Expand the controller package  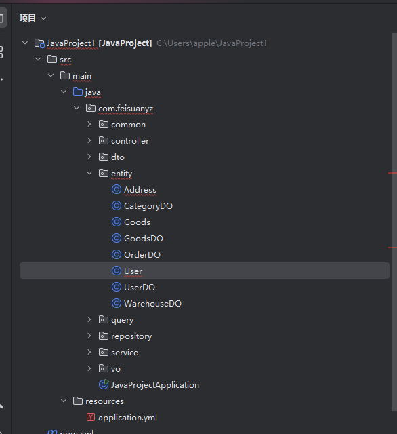pos(89,141)
